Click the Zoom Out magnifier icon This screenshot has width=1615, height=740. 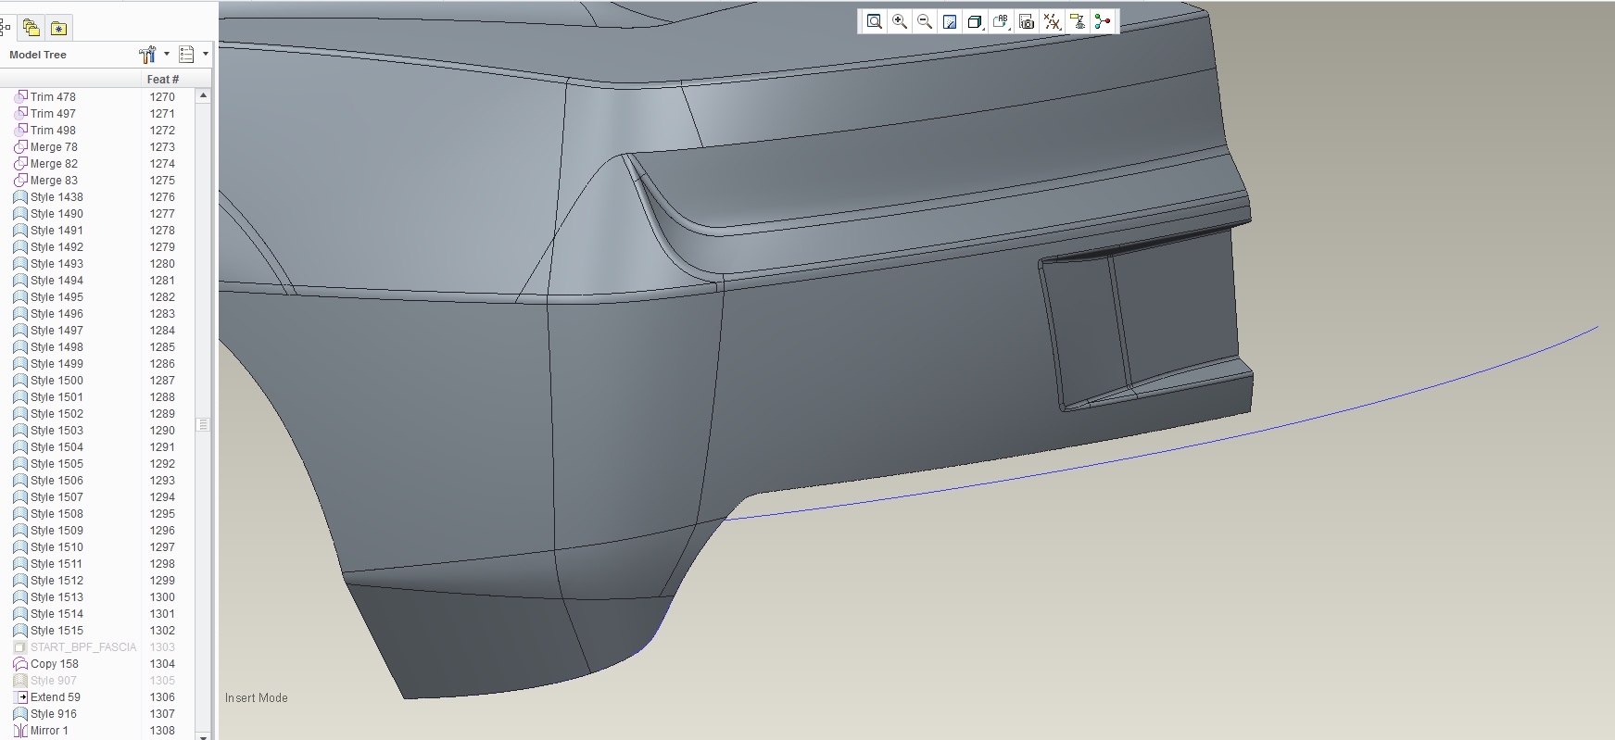click(925, 21)
